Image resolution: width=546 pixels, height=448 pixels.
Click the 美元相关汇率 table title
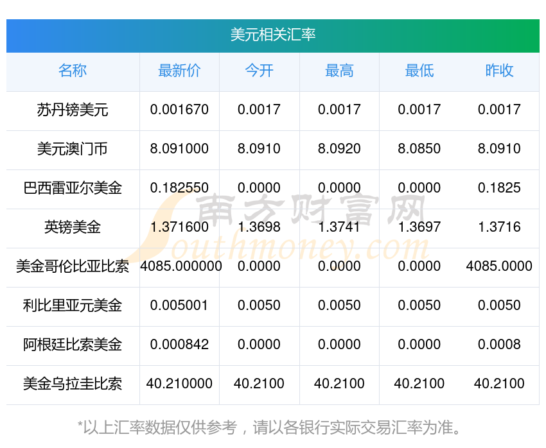pos(272,35)
